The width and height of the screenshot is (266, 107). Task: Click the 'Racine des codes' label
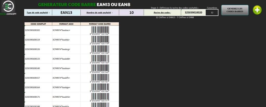pyautogui.click(x=162, y=12)
